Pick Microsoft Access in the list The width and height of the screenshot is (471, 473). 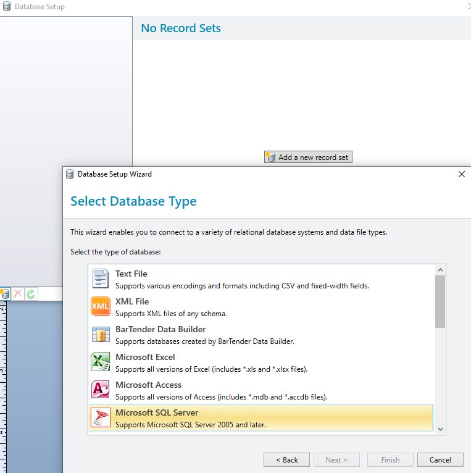261,390
